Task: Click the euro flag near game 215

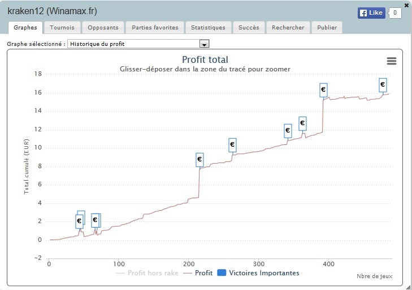Action: [x=200, y=160]
